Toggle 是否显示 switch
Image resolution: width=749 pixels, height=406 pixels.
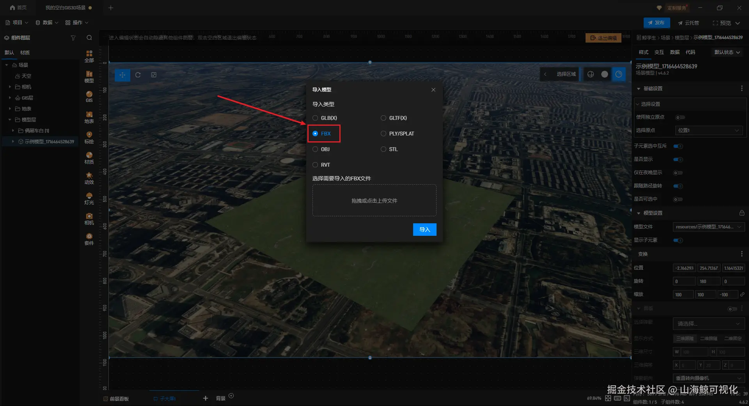coord(678,159)
